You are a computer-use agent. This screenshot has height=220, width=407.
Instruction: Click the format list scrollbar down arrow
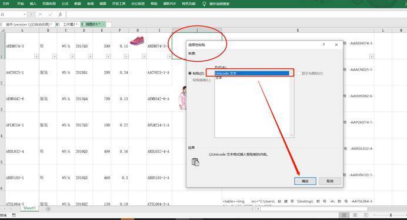click(292, 135)
